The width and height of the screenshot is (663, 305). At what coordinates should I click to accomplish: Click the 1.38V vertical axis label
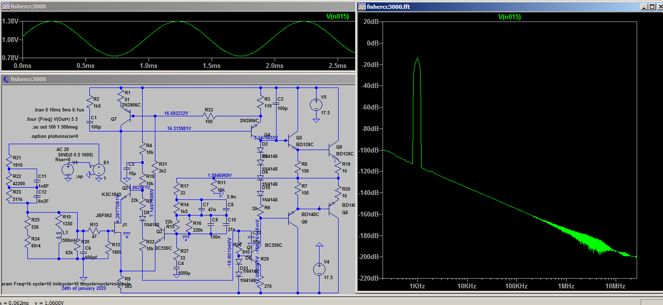[x=10, y=22]
